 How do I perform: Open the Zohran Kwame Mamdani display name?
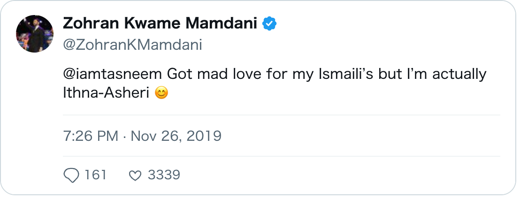(160, 23)
